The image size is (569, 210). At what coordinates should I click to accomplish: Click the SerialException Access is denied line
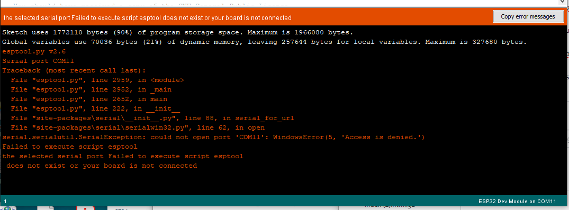pos(213,137)
